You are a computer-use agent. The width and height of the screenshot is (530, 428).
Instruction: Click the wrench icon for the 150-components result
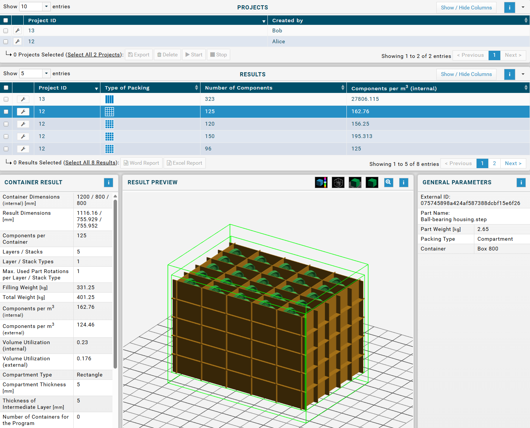pos(23,137)
